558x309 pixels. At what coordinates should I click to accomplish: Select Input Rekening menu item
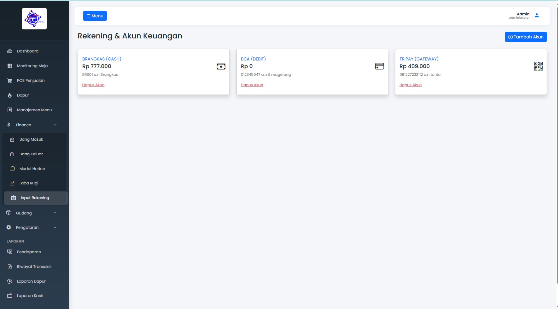(x=36, y=198)
